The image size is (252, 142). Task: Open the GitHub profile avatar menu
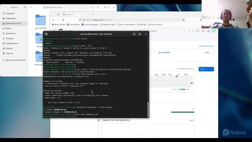click(x=214, y=31)
